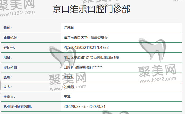The height and width of the screenshot is (114, 185).
Task: Select the 级别 label
Action: coord(8,77)
